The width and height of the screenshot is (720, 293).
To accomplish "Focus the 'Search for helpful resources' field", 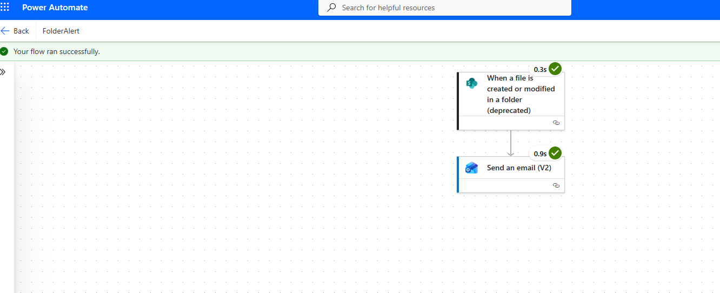I will pyautogui.click(x=443, y=8).
